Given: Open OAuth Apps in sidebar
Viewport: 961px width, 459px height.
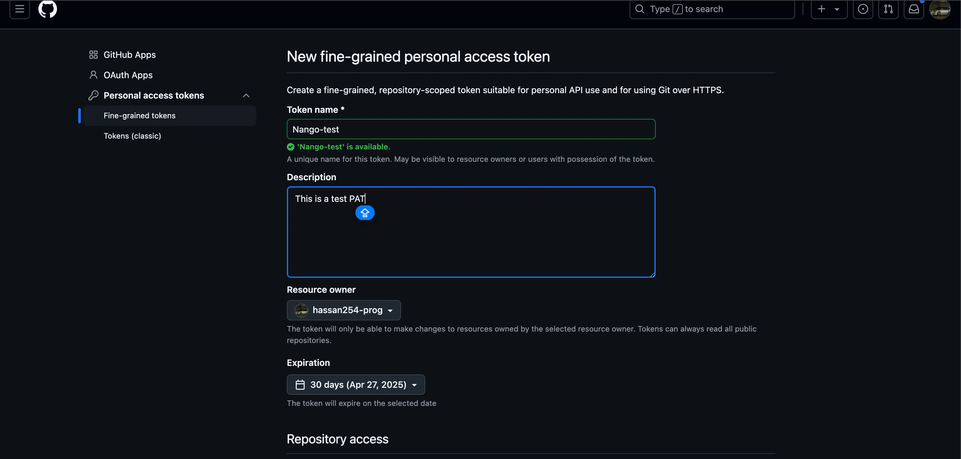Looking at the screenshot, I should point(128,75).
